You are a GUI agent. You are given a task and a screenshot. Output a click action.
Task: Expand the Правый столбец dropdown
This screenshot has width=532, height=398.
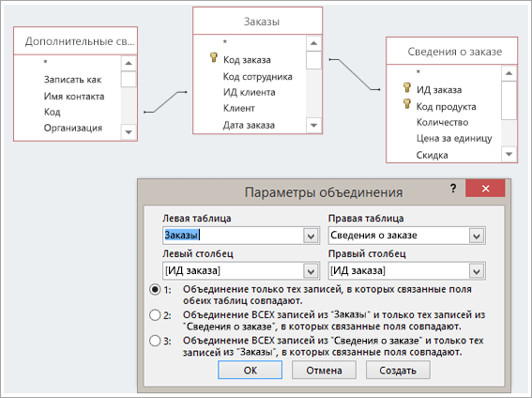tap(477, 271)
